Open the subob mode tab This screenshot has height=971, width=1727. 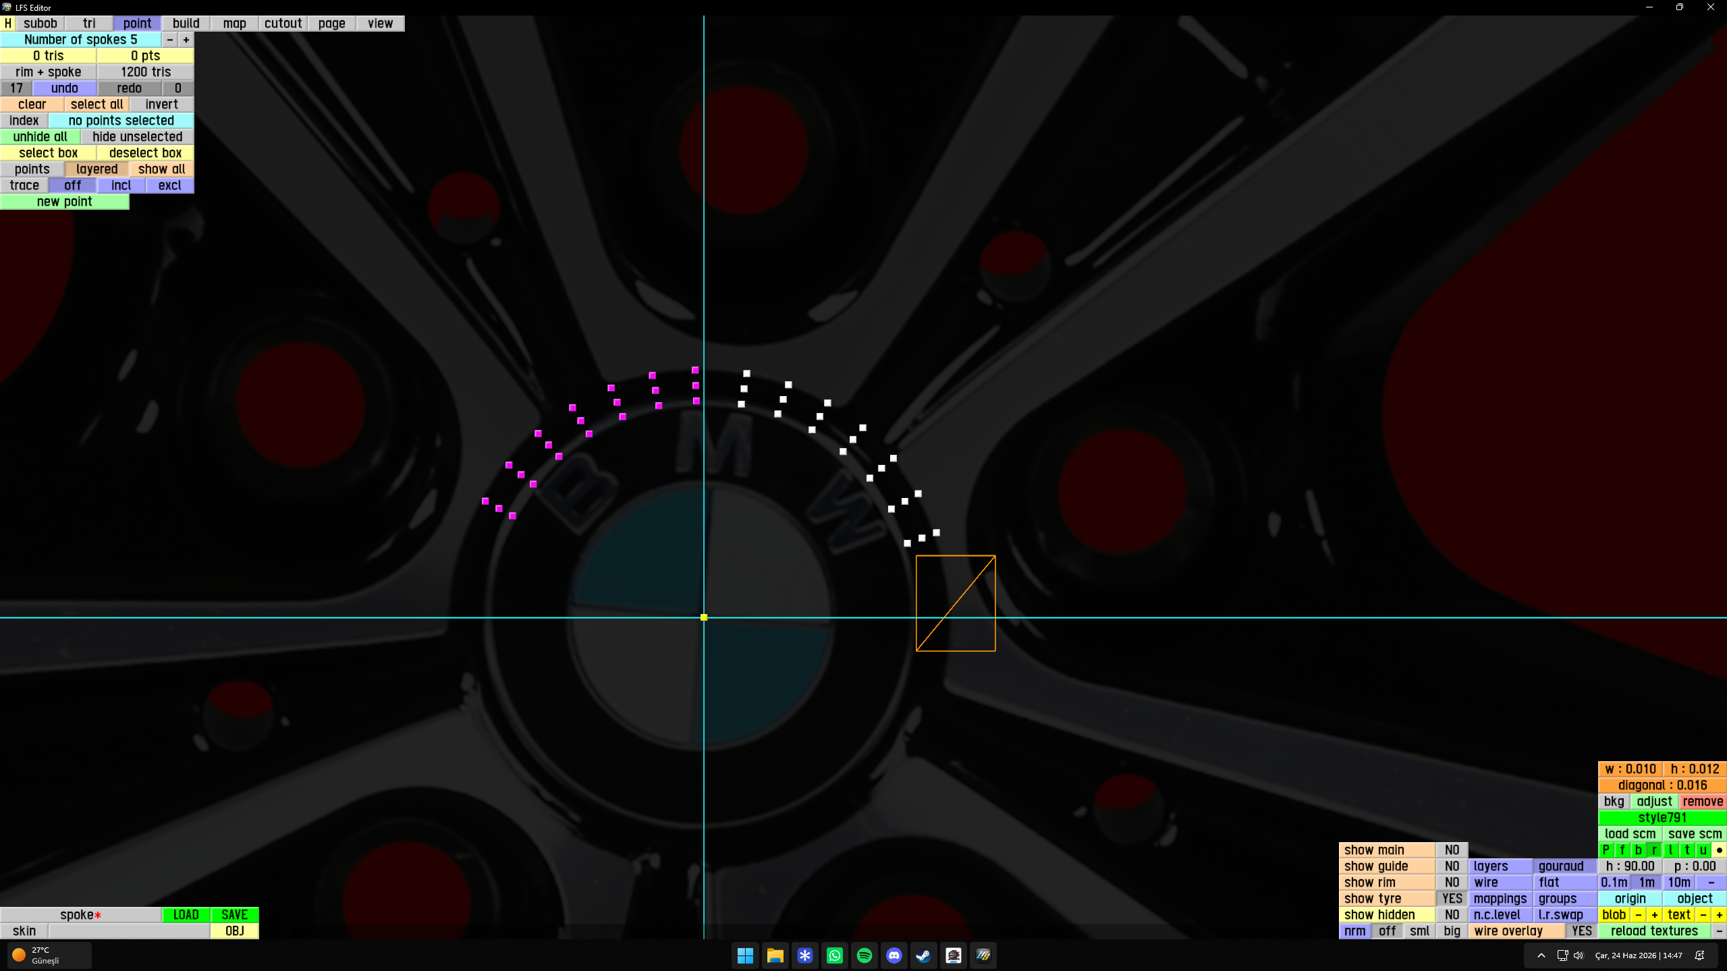pos(40,23)
